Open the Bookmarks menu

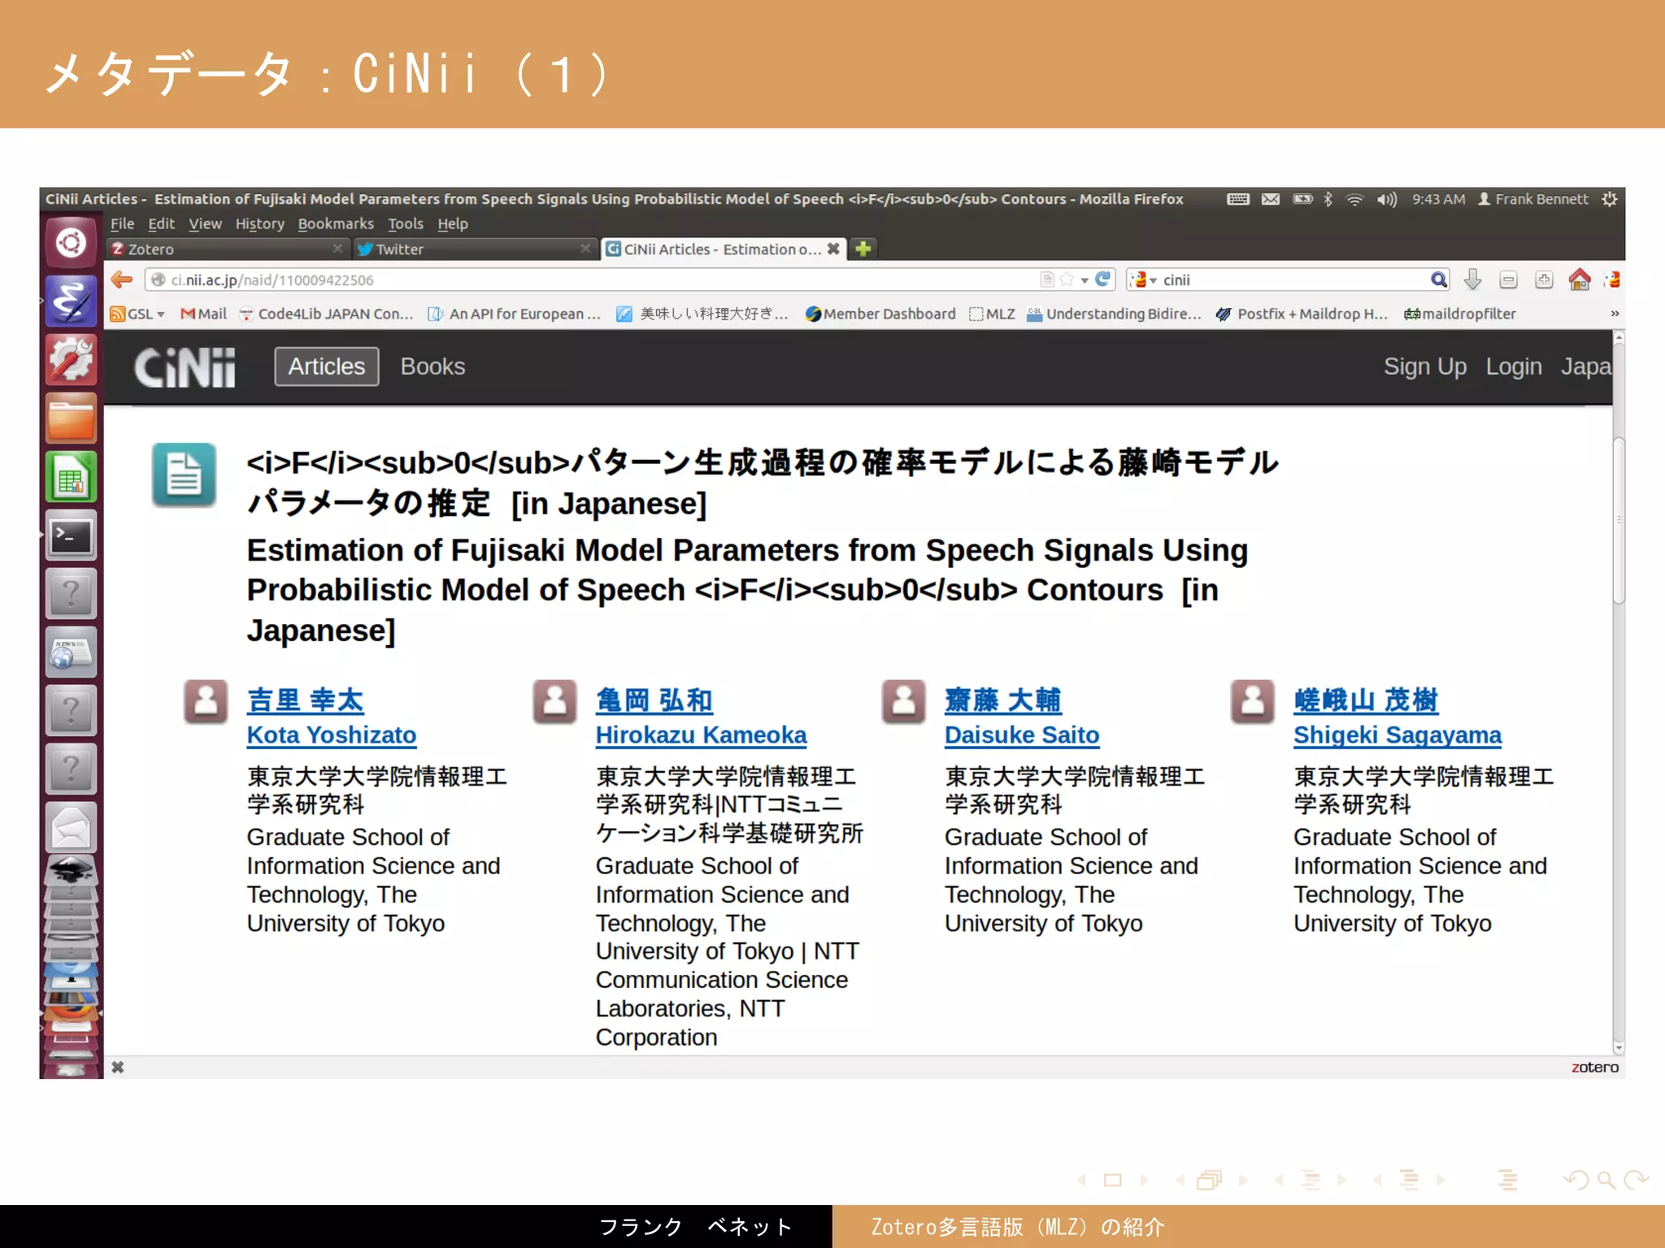click(x=335, y=223)
